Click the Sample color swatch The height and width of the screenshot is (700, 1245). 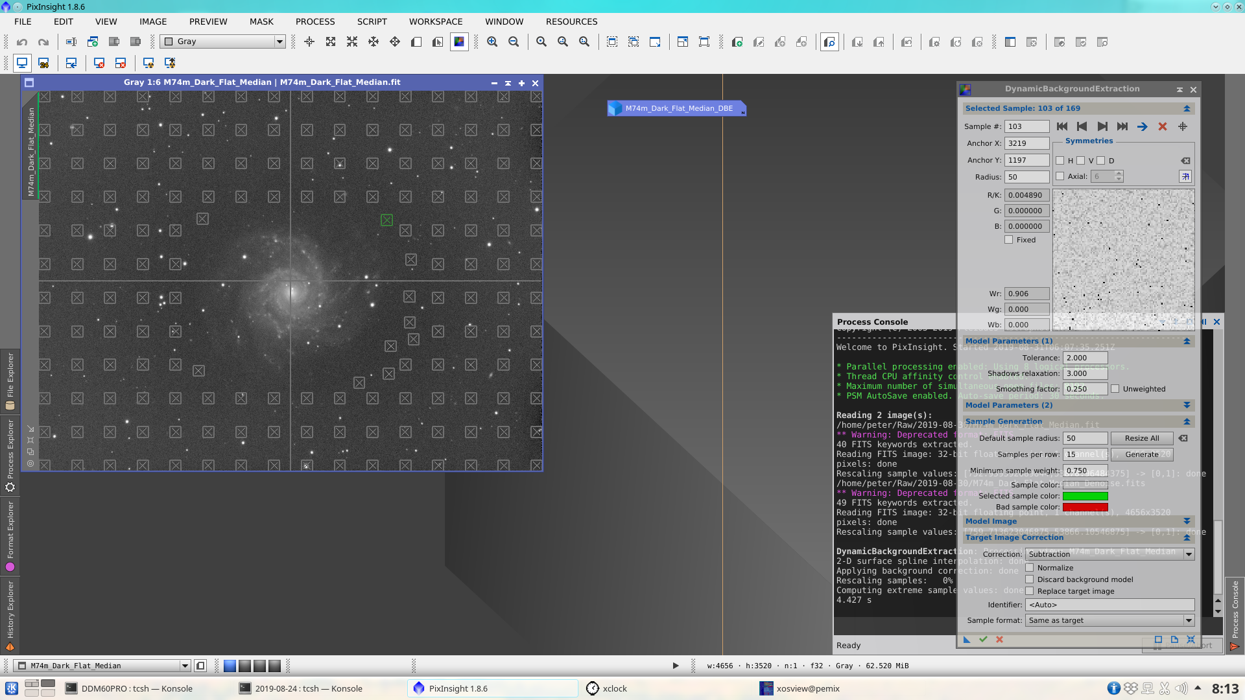[1085, 485]
